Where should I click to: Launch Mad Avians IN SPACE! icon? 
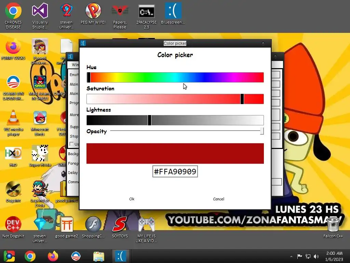(x=40, y=87)
